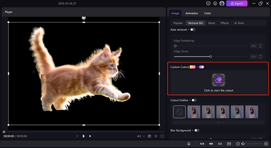Switch to the Animation tab
271x148 pixels.
pos(192,13)
